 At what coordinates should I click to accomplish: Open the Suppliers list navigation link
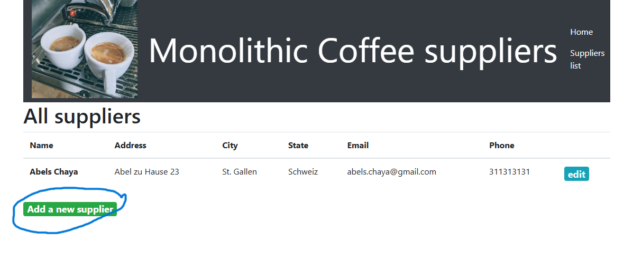pos(587,59)
